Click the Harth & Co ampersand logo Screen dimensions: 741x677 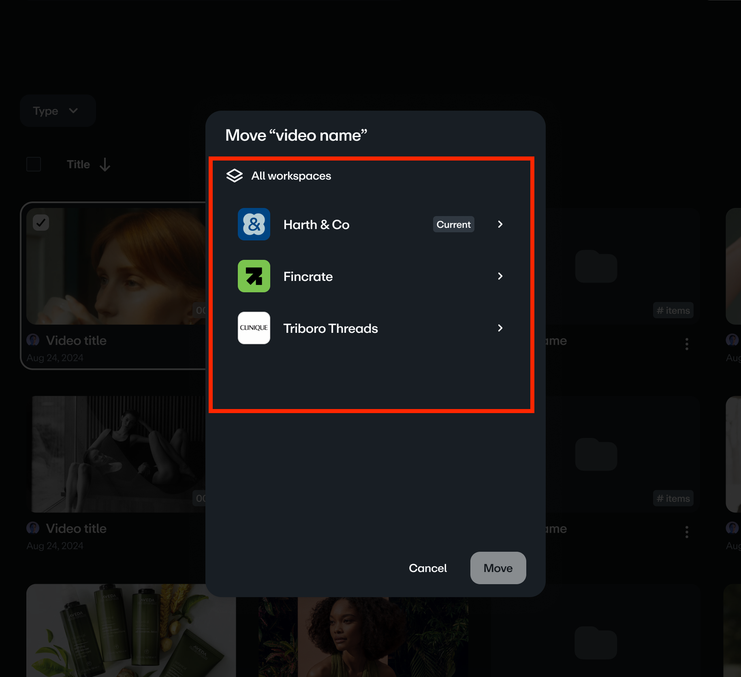[x=254, y=224]
